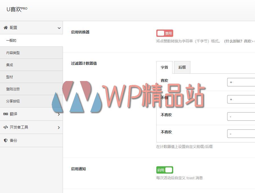Click the translation icon next to 翻译
This screenshot has height=193, width=255.
coord(6,114)
